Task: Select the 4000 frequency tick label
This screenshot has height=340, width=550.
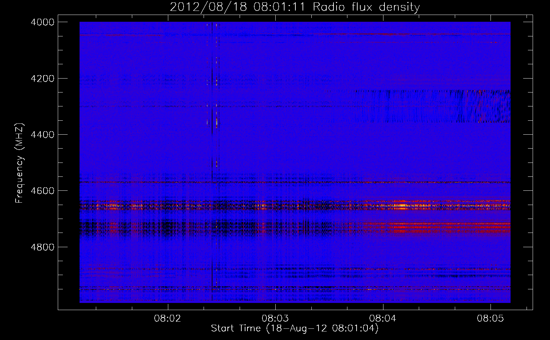Action: point(42,22)
